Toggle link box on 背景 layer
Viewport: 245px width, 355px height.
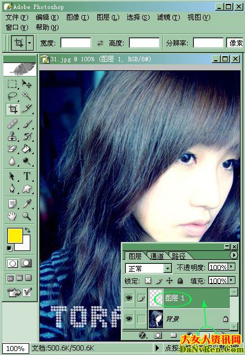(x=142, y=319)
